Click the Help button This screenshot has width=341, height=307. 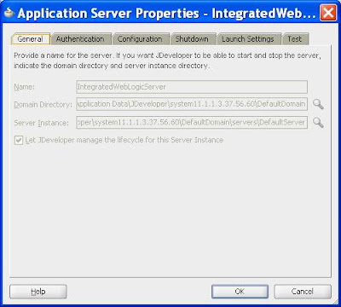(x=38, y=292)
